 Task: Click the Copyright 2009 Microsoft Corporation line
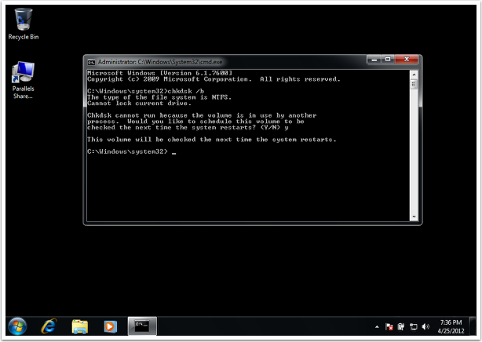[214, 79]
